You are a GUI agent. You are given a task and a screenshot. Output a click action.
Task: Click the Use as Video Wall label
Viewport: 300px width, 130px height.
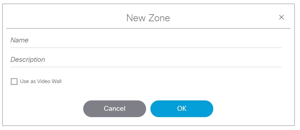pos(41,81)
